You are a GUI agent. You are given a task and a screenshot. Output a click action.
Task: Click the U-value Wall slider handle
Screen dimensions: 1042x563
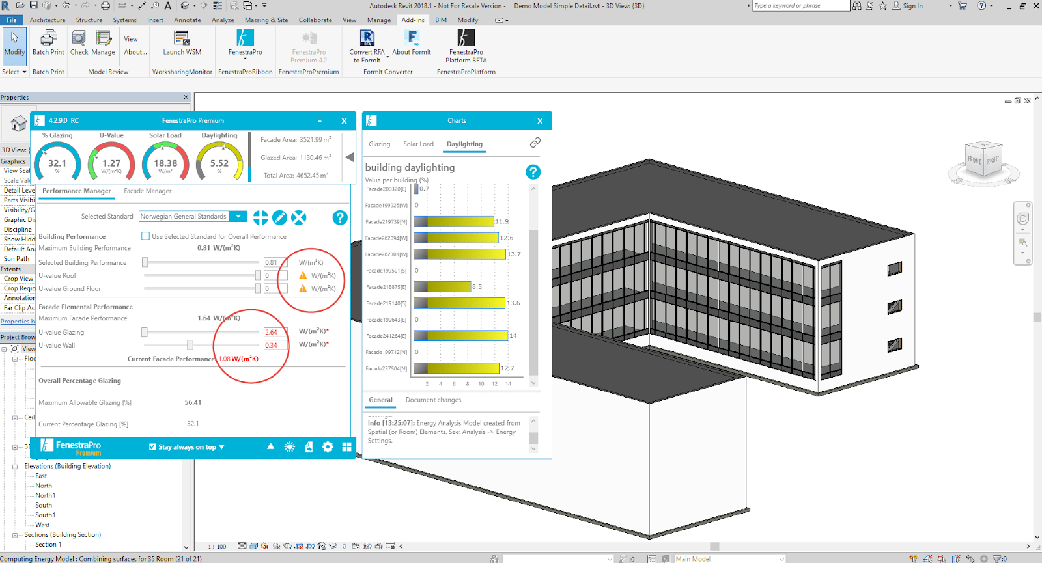point(190,345)
